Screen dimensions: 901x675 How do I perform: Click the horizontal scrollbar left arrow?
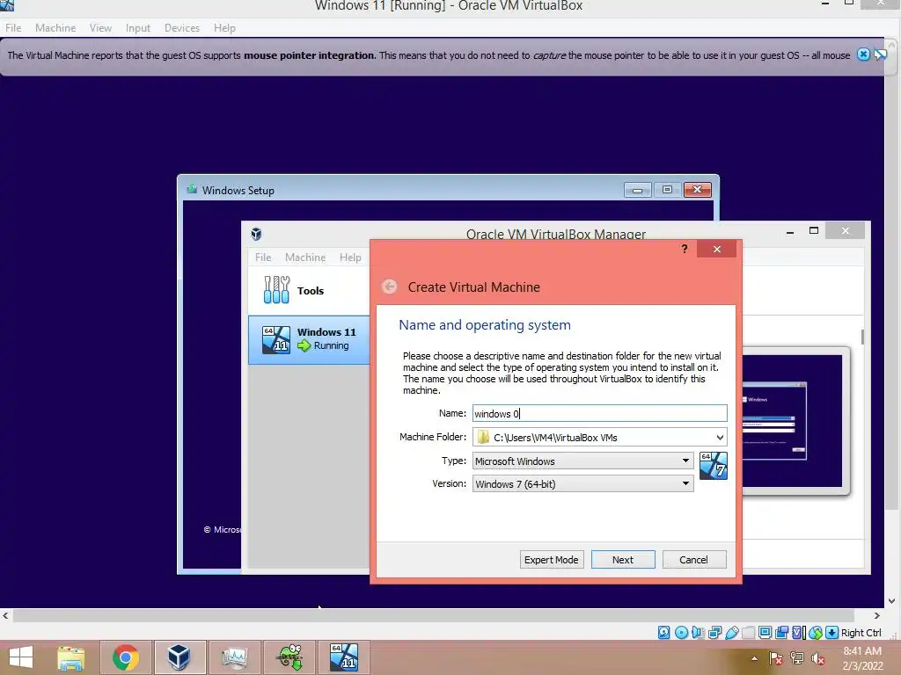5,615
